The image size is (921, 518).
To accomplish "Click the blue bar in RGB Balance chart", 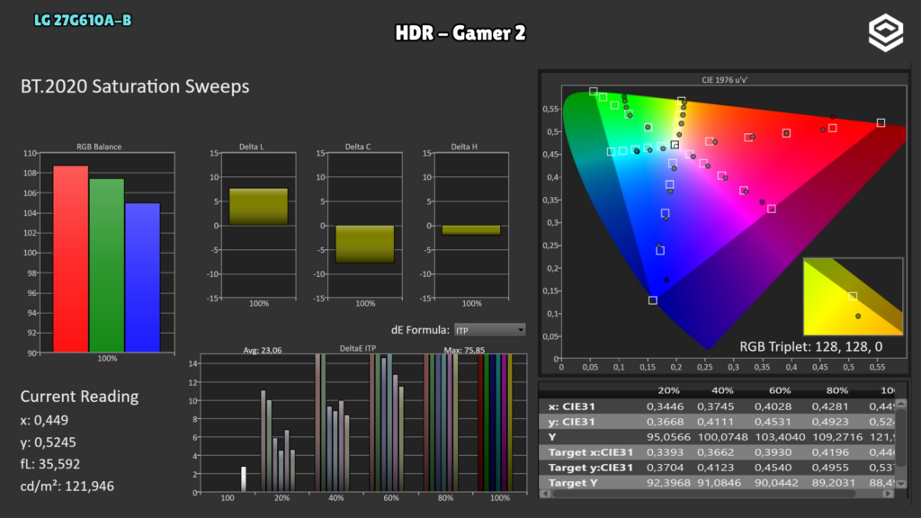I will [x=142, y=278].
